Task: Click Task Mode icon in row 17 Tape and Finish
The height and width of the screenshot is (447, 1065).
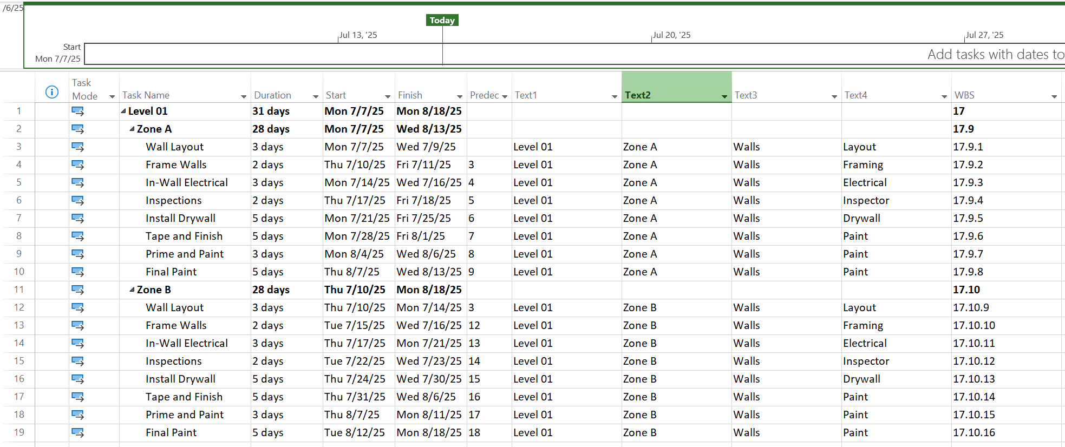Action: [x=78, y=397]
